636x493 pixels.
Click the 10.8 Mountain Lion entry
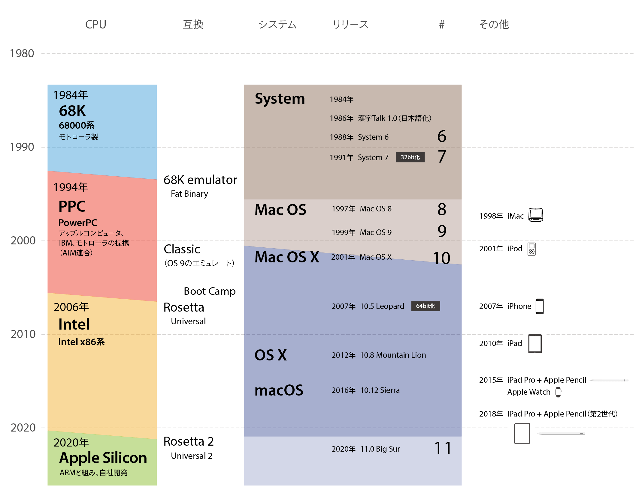pyautogui.click(x=393, y=355)
